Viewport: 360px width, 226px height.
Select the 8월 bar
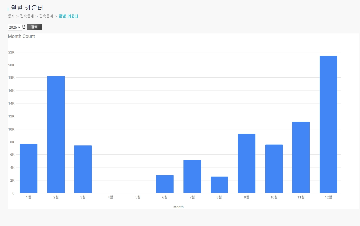click(x=219, y=185)
